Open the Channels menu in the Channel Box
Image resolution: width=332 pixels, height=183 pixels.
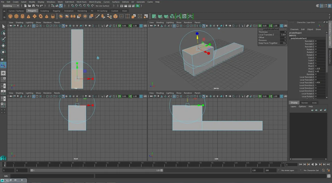pos(294,29)
